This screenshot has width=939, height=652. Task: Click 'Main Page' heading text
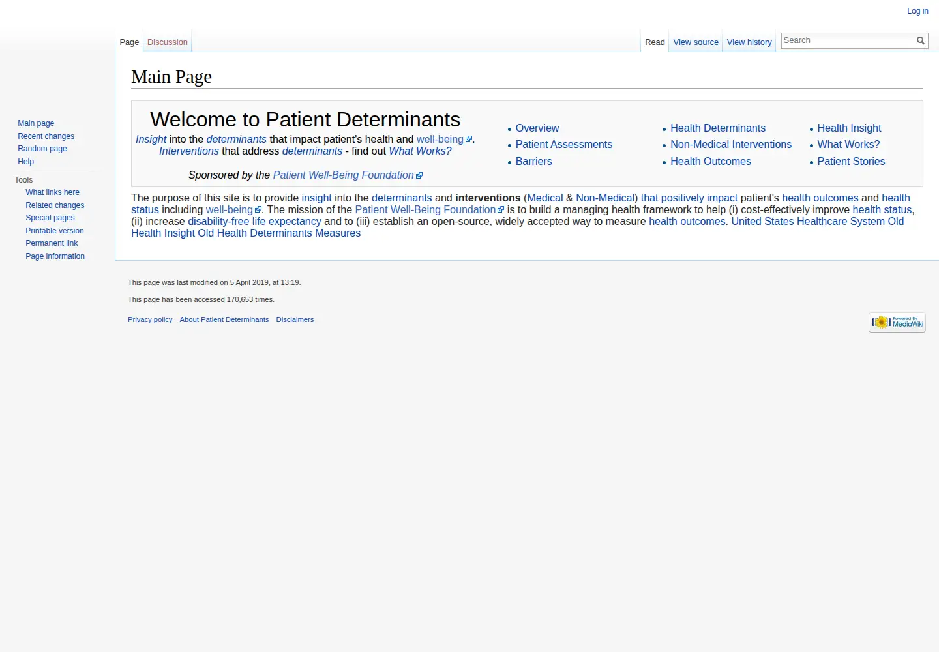tap(171, 77)
